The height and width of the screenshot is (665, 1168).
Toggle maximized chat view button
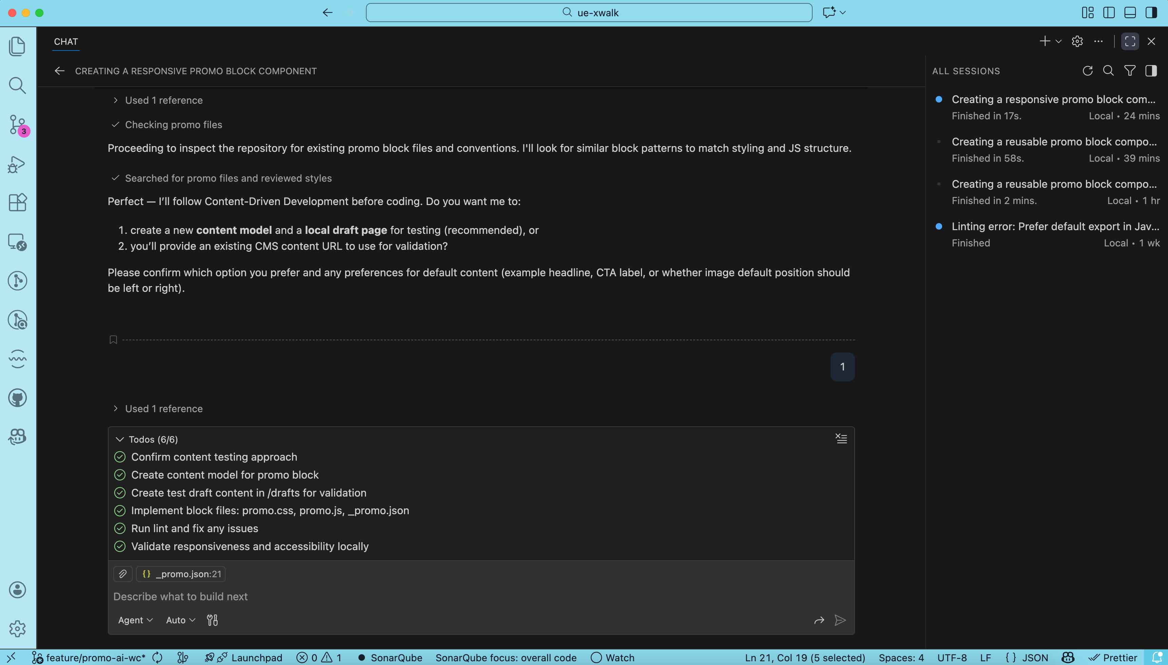click(x=1130, y=41)
